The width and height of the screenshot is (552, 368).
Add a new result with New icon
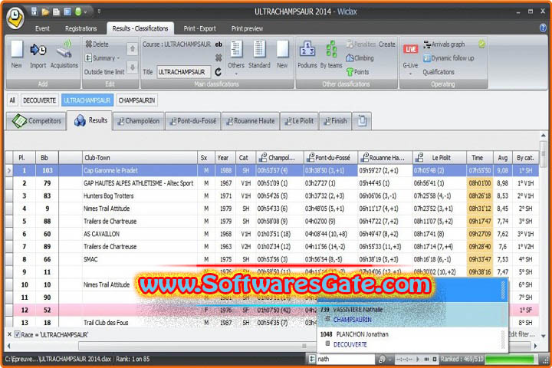[17, 54]
